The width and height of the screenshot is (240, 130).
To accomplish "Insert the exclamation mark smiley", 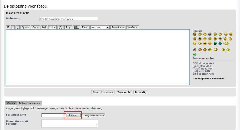I will (230, 39).
